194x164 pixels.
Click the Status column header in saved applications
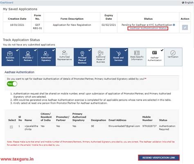(148, 19)
